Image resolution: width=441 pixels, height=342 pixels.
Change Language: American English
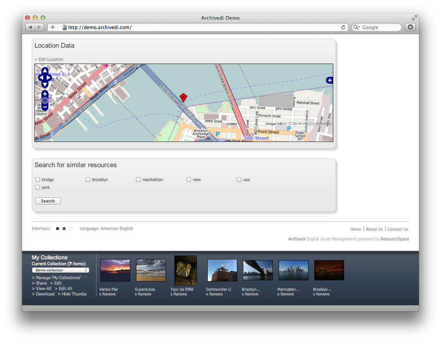point(107,228)
